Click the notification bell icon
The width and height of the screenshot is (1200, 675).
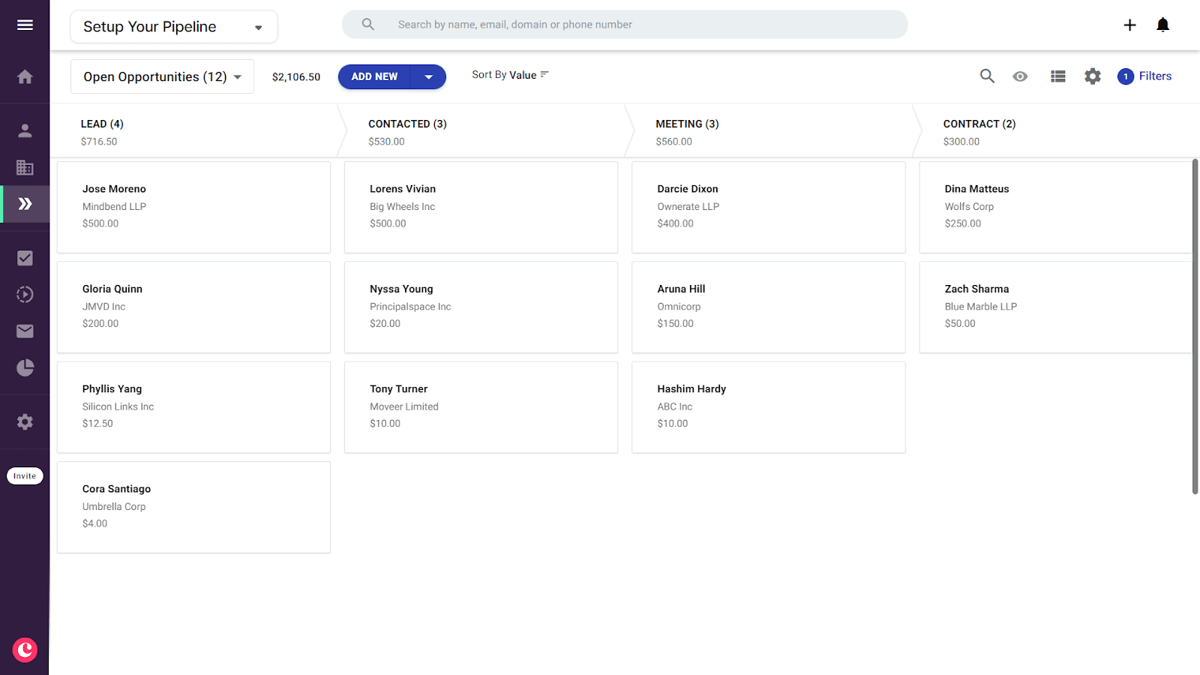(x=1162, y=25)
